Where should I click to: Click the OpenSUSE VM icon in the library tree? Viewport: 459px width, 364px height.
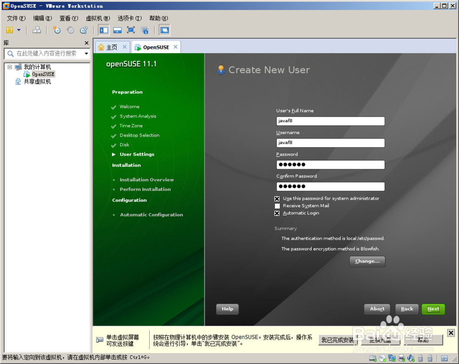27,74
